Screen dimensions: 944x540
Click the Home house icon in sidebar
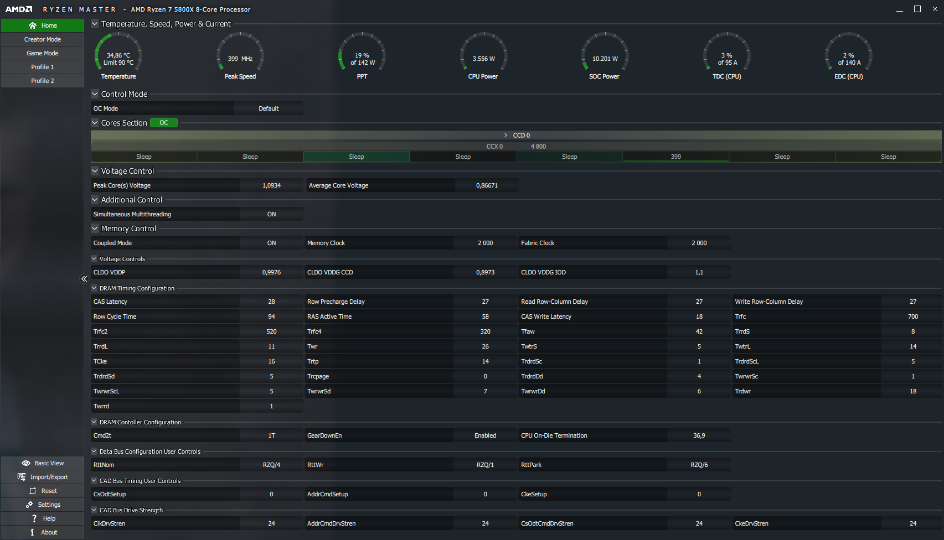tap(33, 25)
